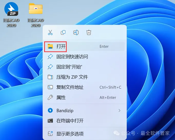Open 属性 from the context menu
Screen dimensions: 175x140
pos(84,98)
